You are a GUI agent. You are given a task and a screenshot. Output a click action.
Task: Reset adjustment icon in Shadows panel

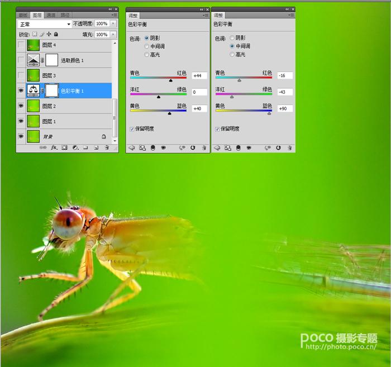point(193,148)
